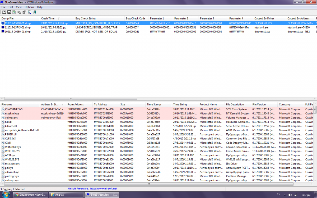Click the ntoskrnl.exe row in driver list
The image size is (317, 198).
(x=12, y=114)
